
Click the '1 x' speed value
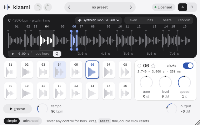click(184, 97)
